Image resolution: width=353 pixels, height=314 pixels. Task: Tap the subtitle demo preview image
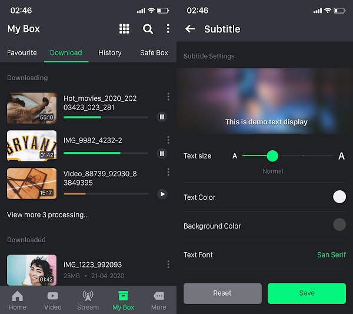coord(265,101)
